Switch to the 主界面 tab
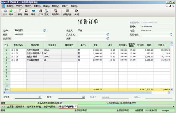This screenshot has height=113, width=176. (x=10, y=107)
